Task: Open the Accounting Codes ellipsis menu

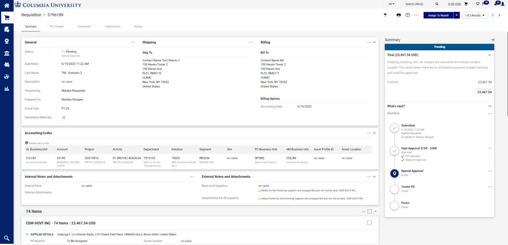Action: tap(369, 133)
